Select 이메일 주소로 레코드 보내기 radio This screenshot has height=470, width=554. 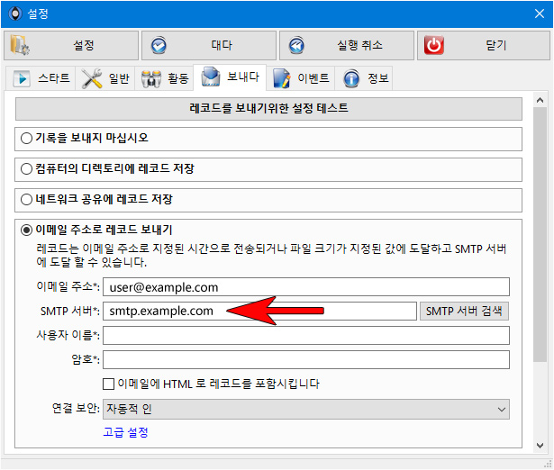click(x=26, y=230)
